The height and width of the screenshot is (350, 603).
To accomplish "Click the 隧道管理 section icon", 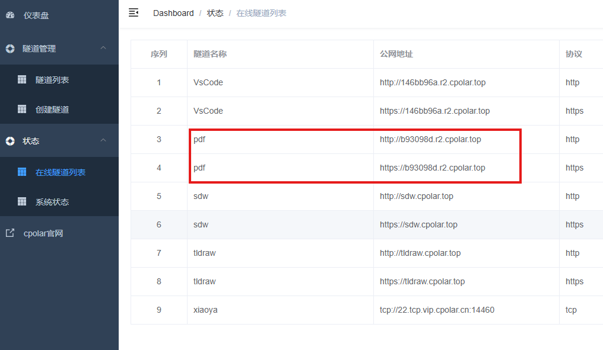I will click(x=10, y=49).
